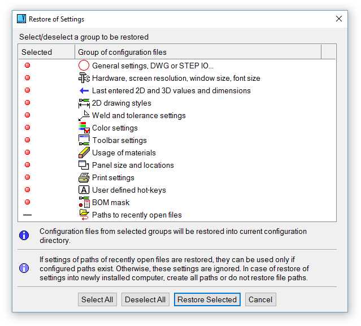Click the Restore Selected button
The width and height of the screenshot is (361, 326).
pyautogui.click(x=207, y=299)
